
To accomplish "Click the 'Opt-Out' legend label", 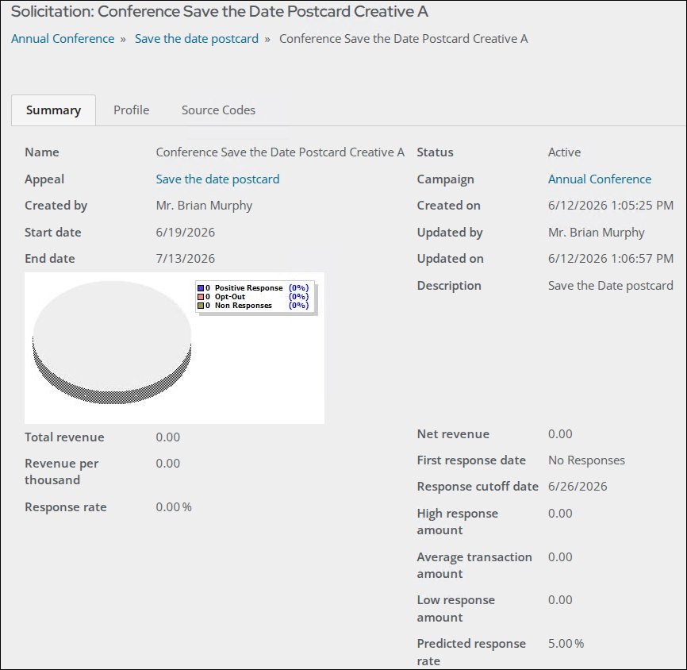I will (230, 297).
